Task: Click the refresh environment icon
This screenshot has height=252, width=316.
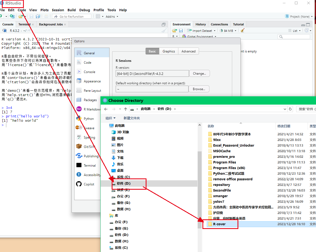Action: [x=307, y=30]
